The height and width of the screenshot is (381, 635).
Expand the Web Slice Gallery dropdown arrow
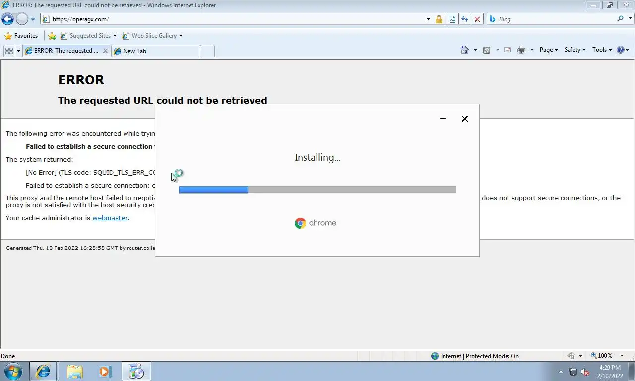pos(181,36)
